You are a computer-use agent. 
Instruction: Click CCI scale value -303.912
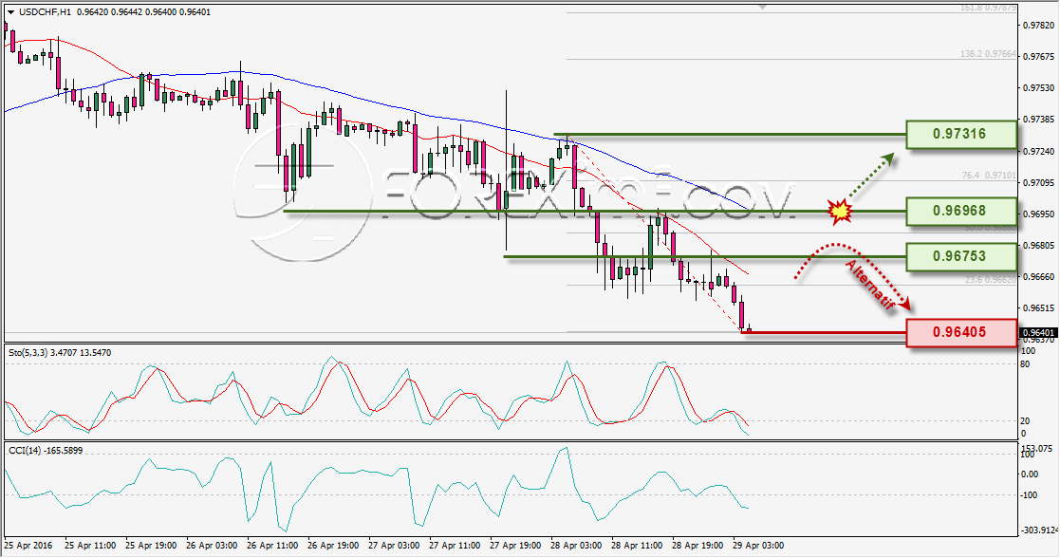(1038, 530)
